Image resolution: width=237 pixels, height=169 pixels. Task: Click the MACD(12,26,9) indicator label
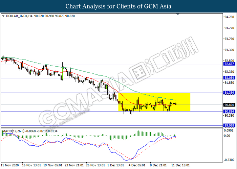[14, 131]
